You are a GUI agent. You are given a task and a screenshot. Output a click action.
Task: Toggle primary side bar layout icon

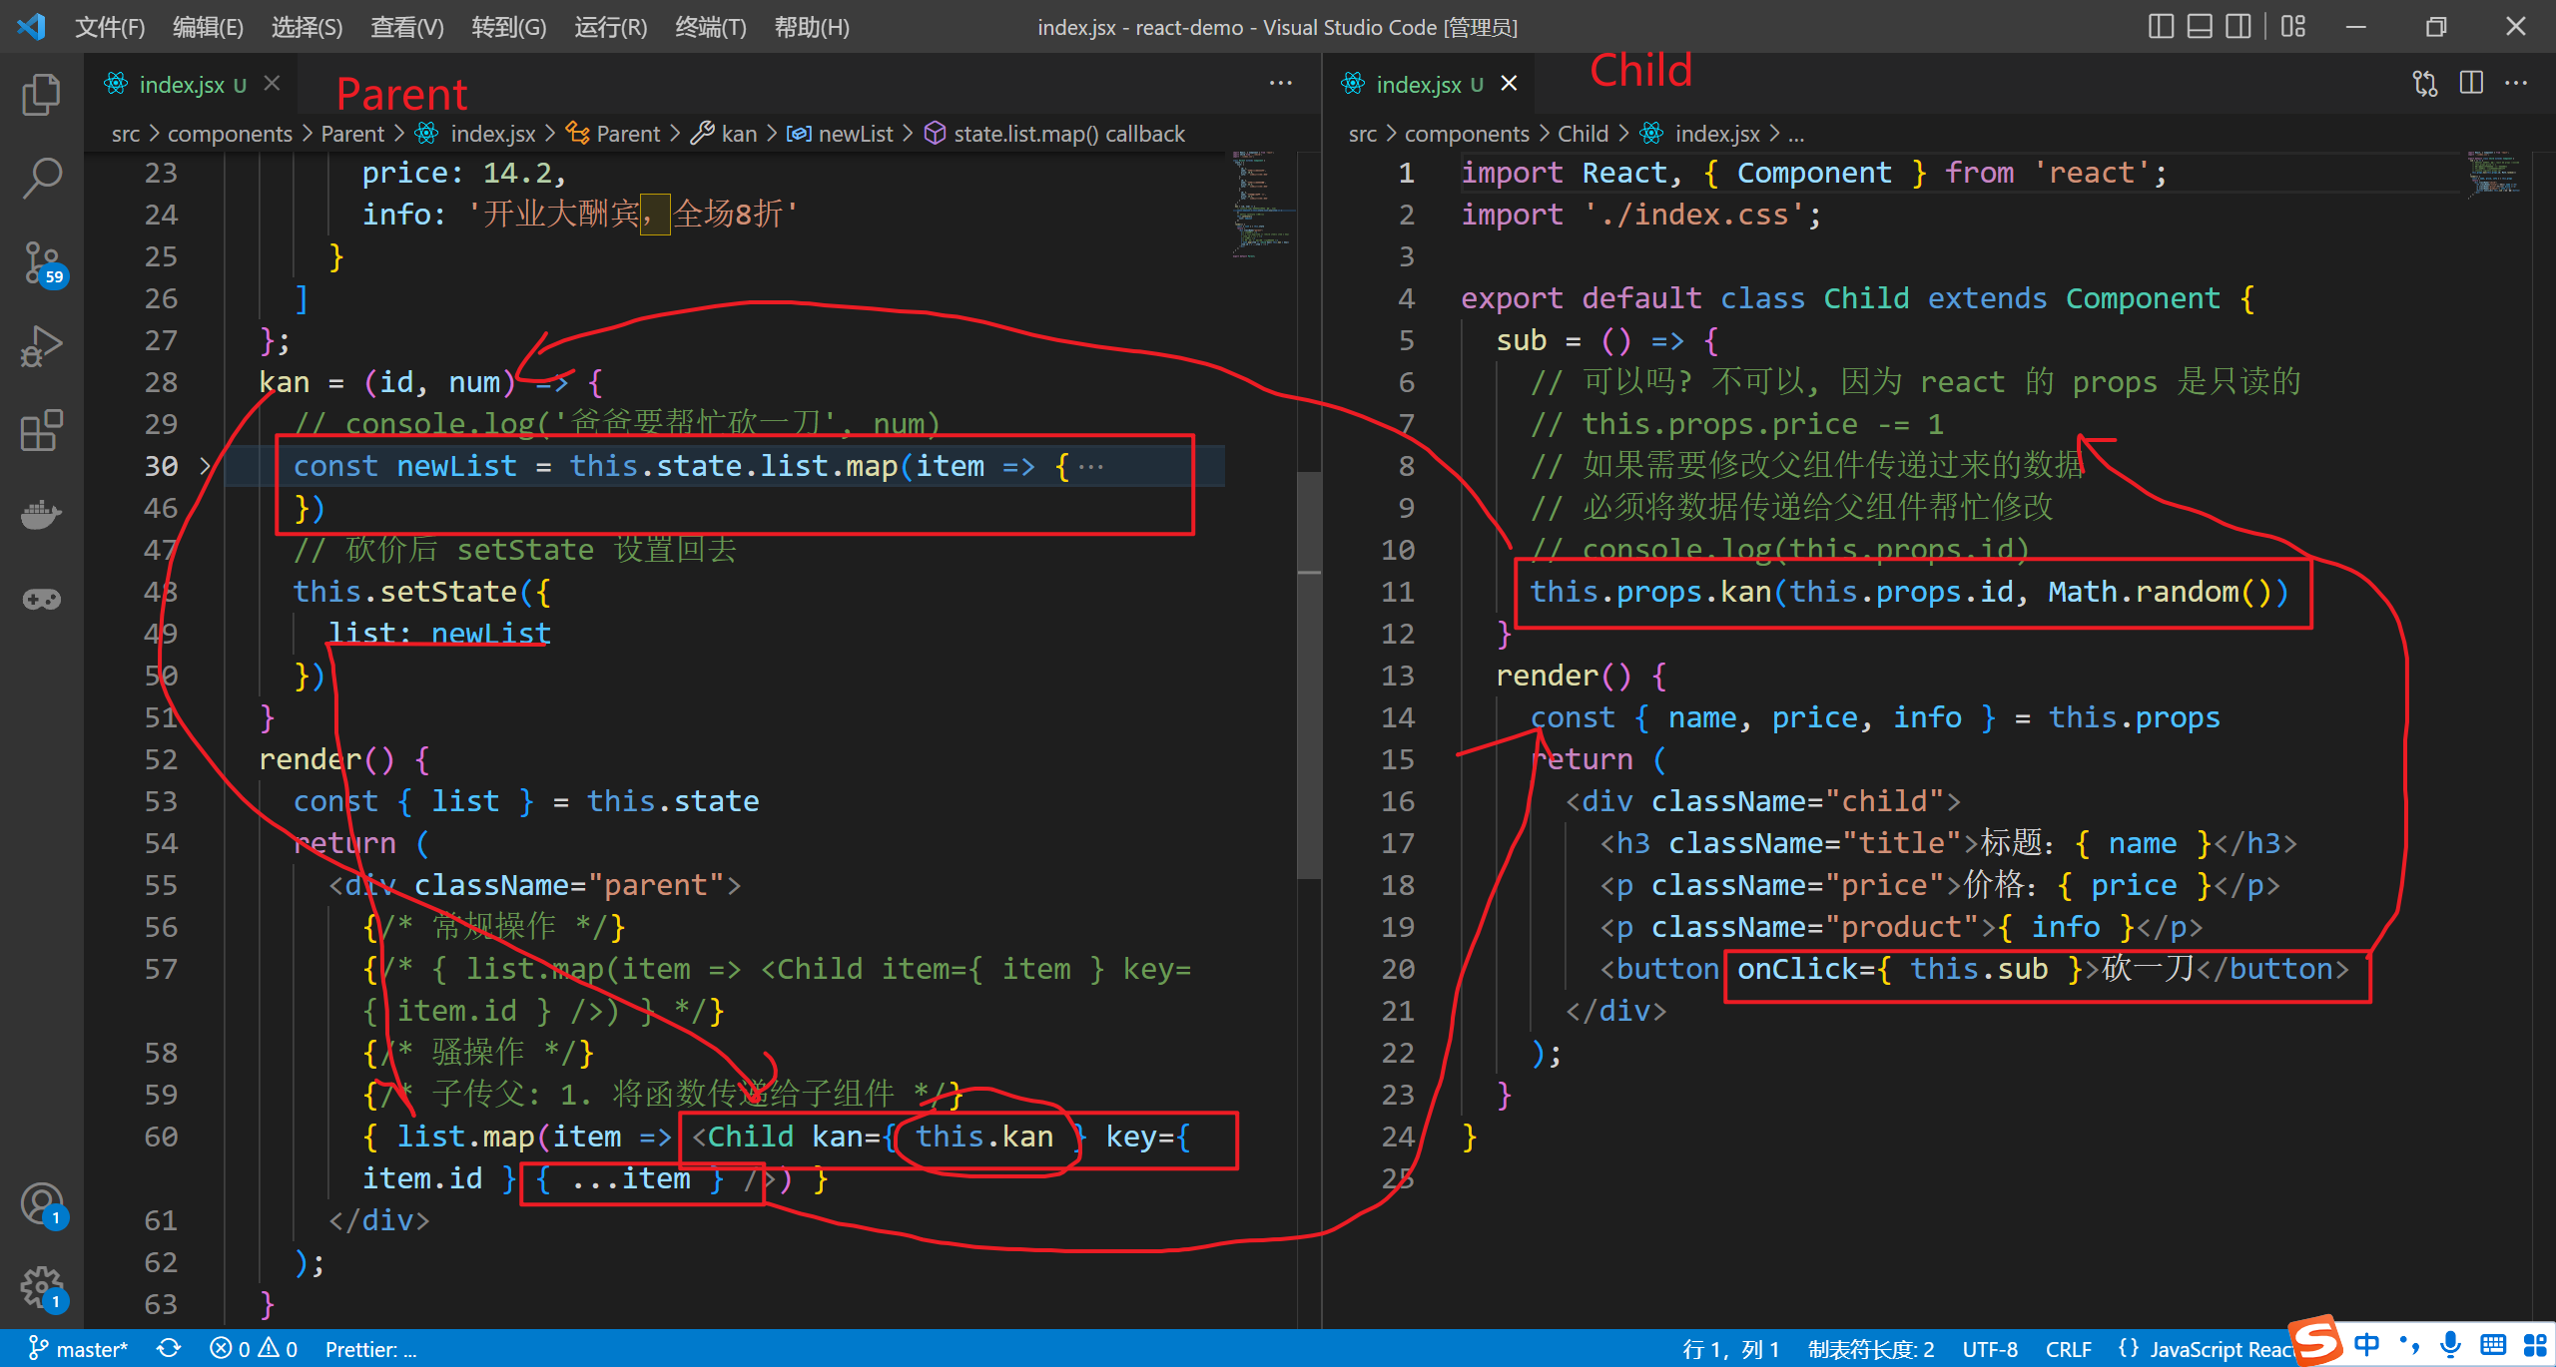point(2161,27)
